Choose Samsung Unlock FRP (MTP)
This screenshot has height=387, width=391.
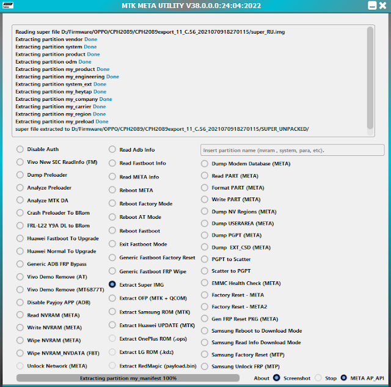point(205,366)
